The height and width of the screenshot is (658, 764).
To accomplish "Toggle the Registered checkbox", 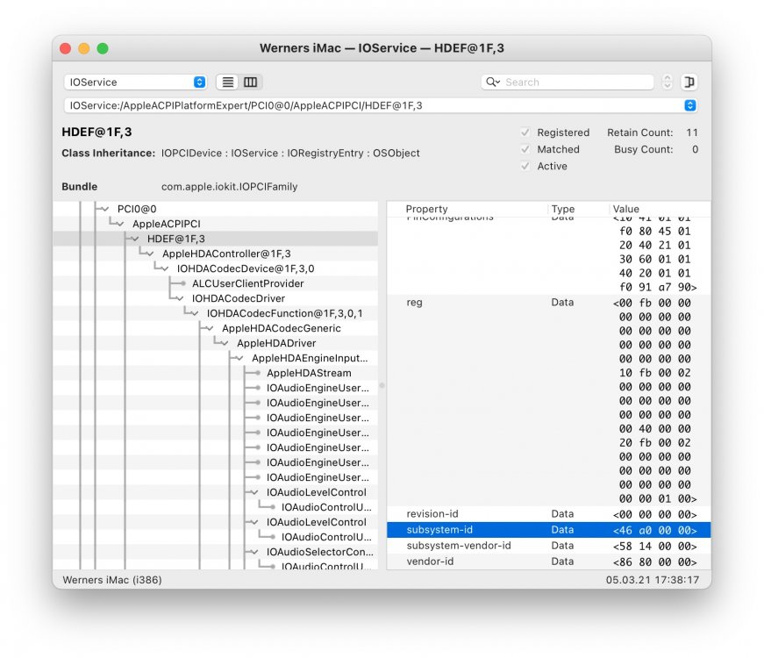I will [525, 132].
